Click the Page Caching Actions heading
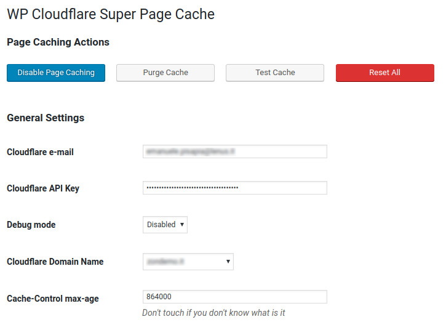Image resolution: width=446 pixels, height=322 pixels. 58,42
